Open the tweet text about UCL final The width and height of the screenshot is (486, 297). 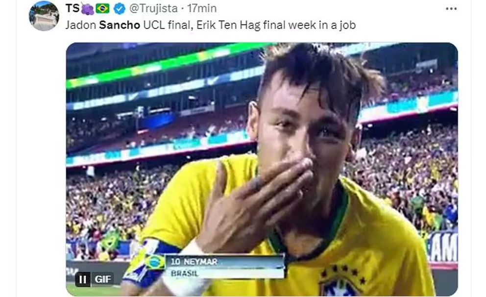(211, 25)
